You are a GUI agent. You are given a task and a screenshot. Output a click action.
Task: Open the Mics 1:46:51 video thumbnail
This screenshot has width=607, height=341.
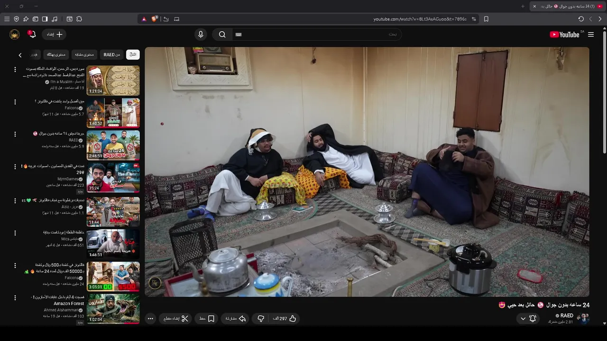[113, 243]
